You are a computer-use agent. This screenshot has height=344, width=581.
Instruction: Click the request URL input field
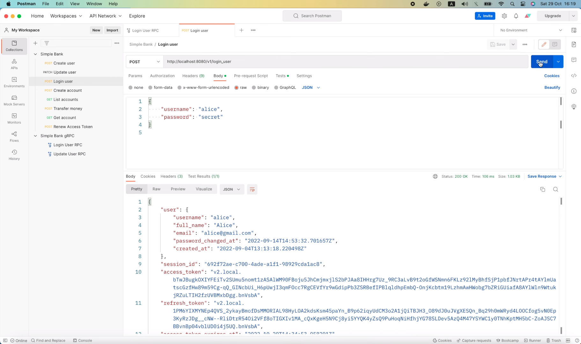point(346,61)
